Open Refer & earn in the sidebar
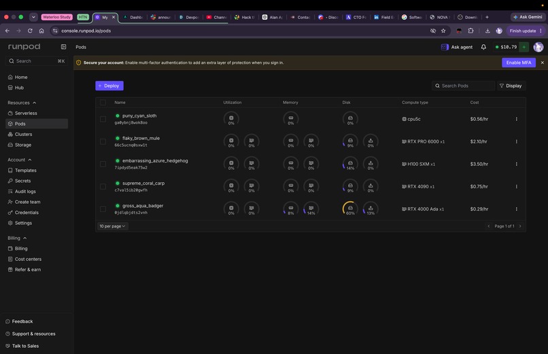Screen dimensions: 548x354 click(x=37, y=270)
